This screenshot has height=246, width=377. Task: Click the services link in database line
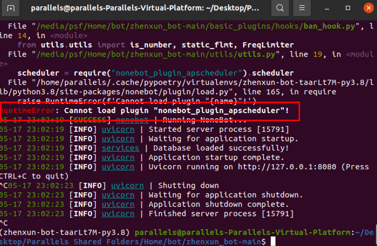coord(120,148)
